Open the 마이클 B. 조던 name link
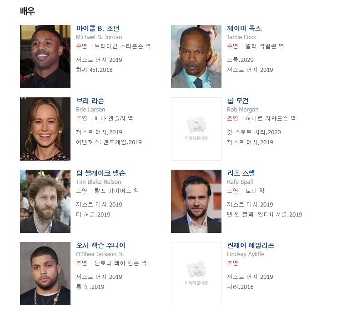 (97, 28)
